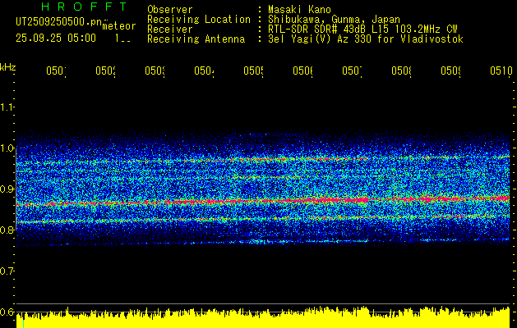The image size is (517, 328).
Task: Click the HROFFT title text
Action: [85, 7]
